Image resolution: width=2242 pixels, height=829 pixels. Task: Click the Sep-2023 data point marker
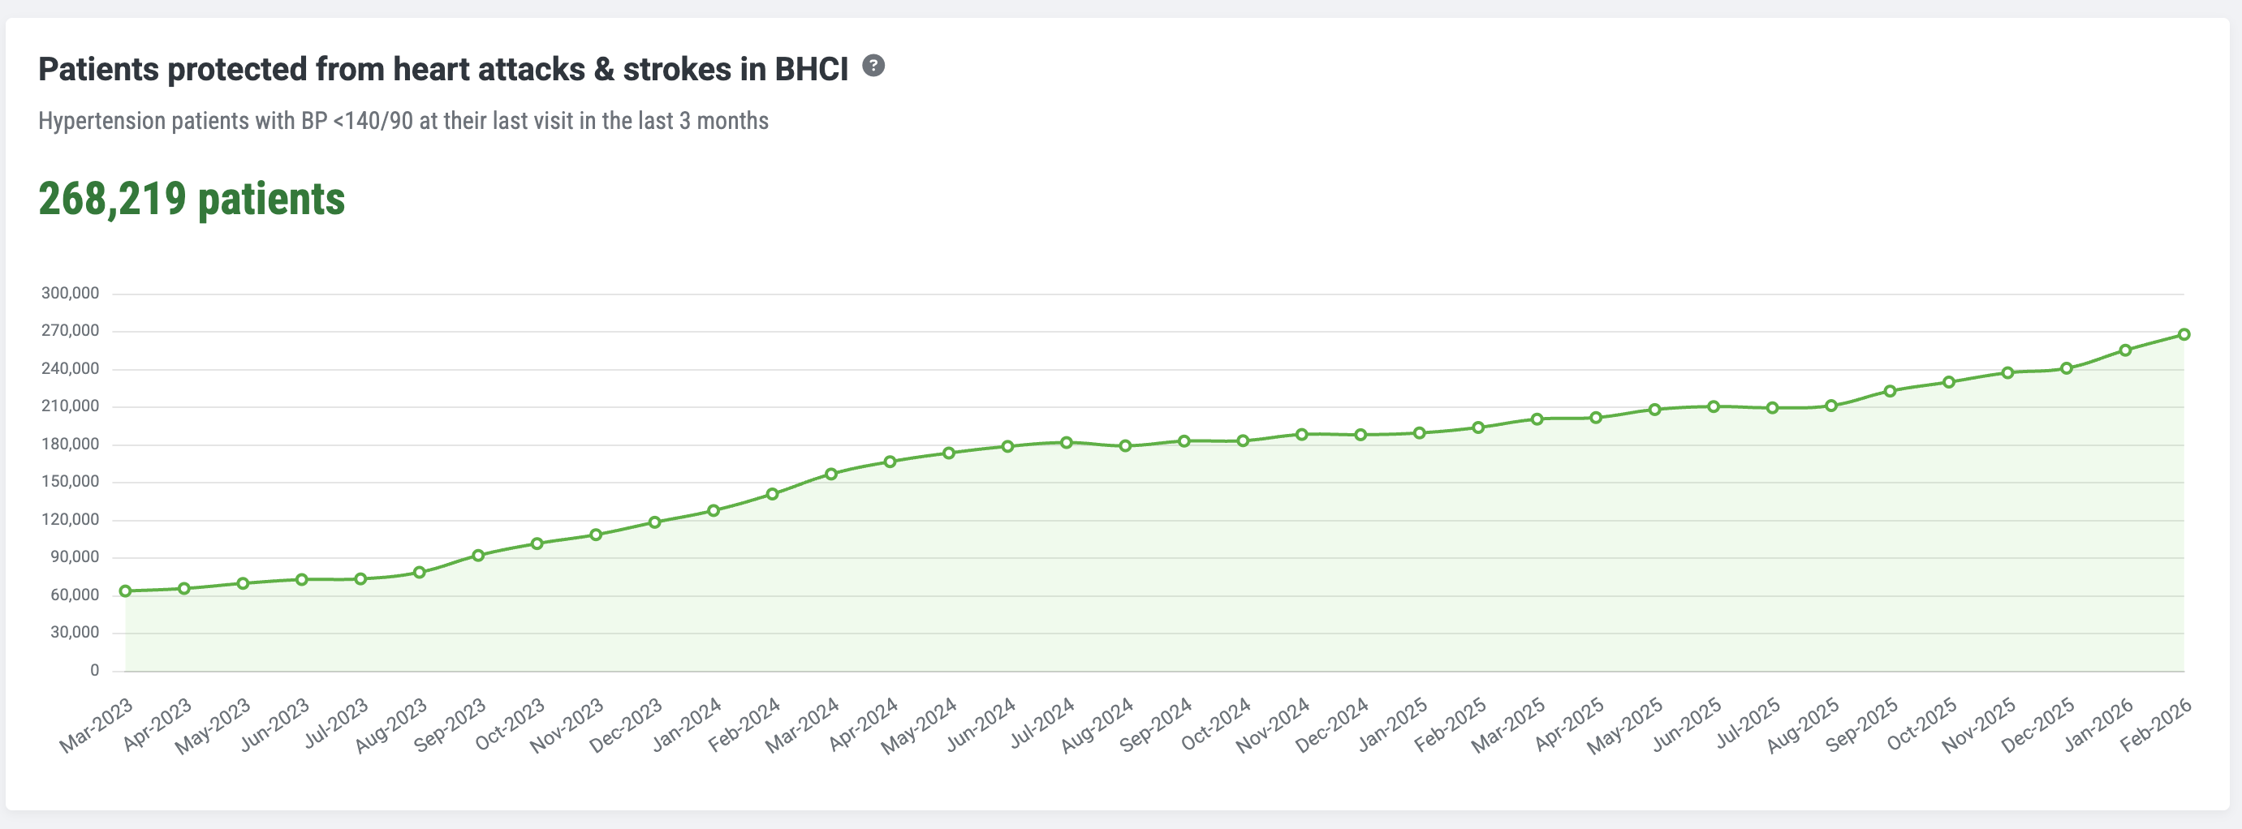[478, 555]
